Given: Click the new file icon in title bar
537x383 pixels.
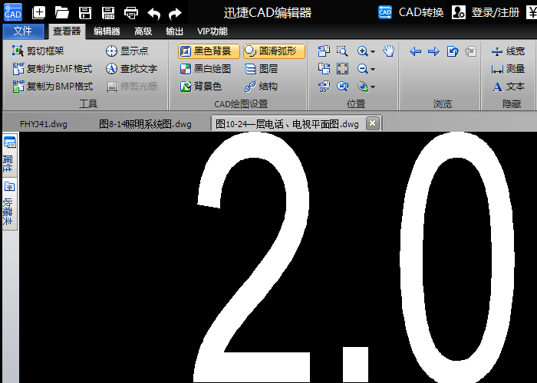Looking at the screenshot, I should point(38,13).
